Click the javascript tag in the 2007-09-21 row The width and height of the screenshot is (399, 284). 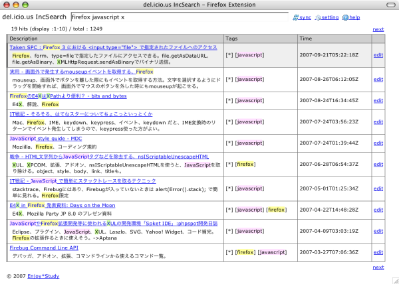(x=249, y=55)
